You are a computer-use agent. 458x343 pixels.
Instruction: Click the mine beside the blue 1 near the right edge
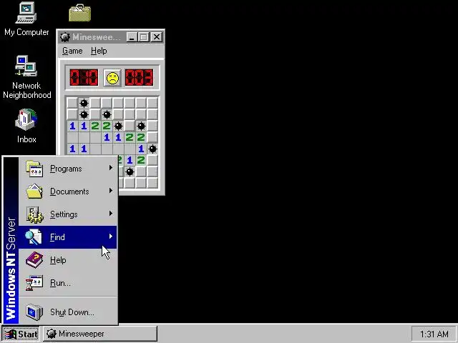point(152,149)
